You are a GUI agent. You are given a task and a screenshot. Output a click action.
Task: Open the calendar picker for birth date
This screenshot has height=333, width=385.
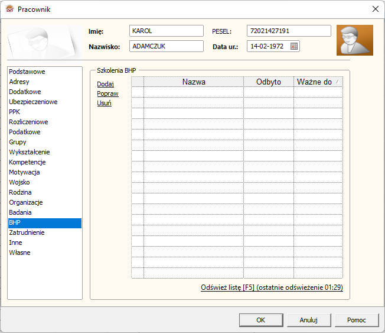[x=294, y=46]
